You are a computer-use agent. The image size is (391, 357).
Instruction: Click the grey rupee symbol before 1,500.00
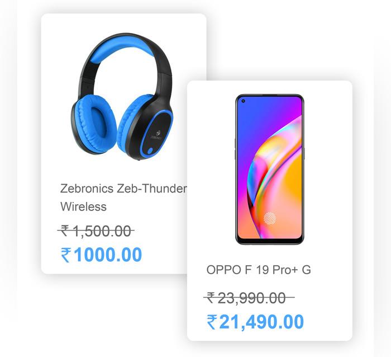(x=65, y=231)
